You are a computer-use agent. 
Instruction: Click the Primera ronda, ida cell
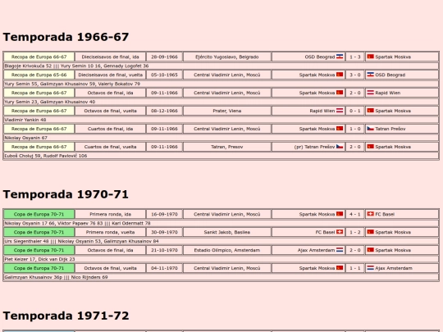coord(110,214)
